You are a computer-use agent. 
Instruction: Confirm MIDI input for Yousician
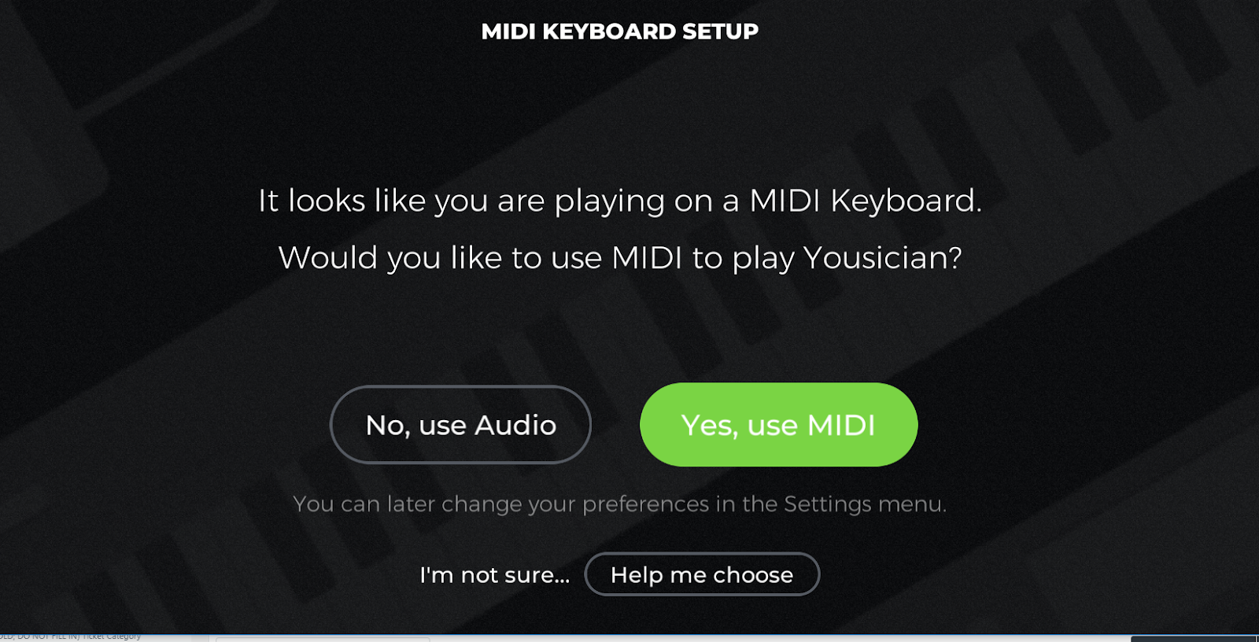pyautogui.click(x=778, y=425)
